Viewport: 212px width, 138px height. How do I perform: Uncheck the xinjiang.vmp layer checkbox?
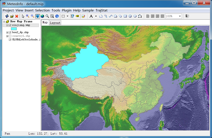(x=10, y=25)
